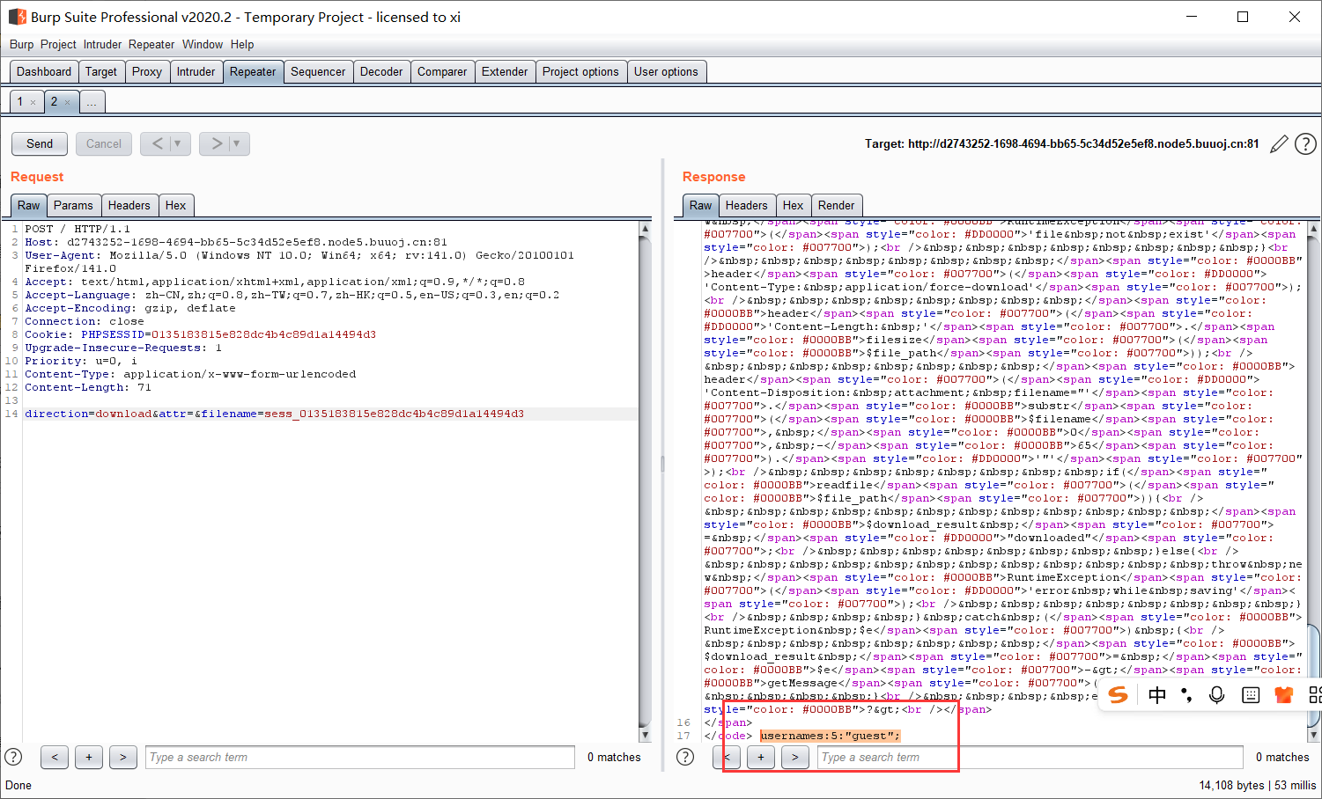Click response search plus options button

click(761, 757)
